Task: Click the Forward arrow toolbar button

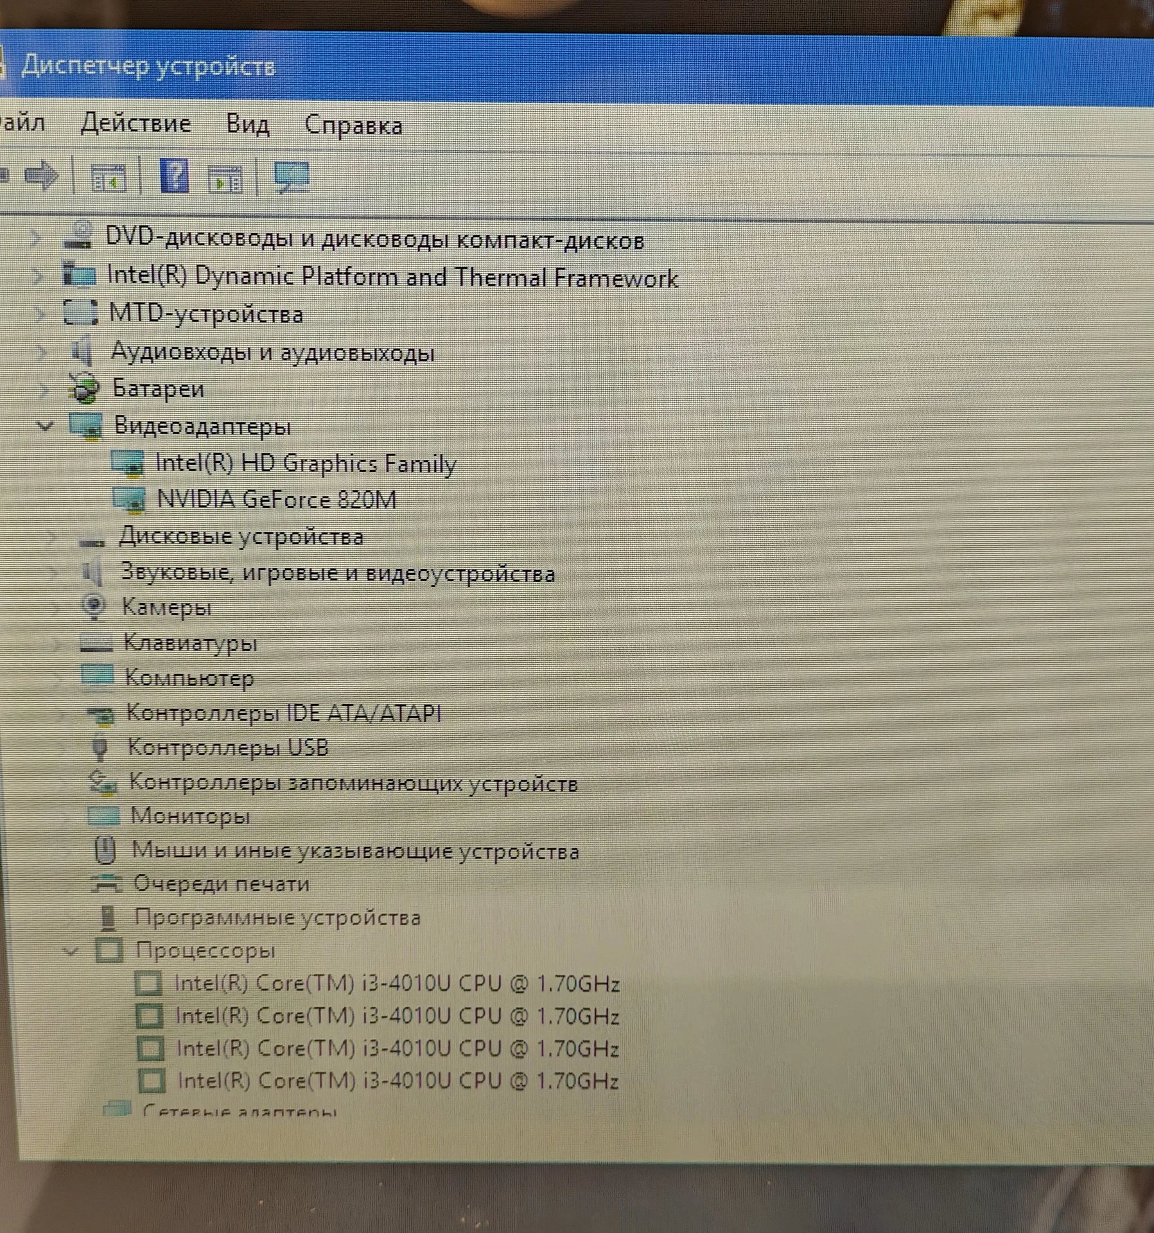Action: click(41, 175)
